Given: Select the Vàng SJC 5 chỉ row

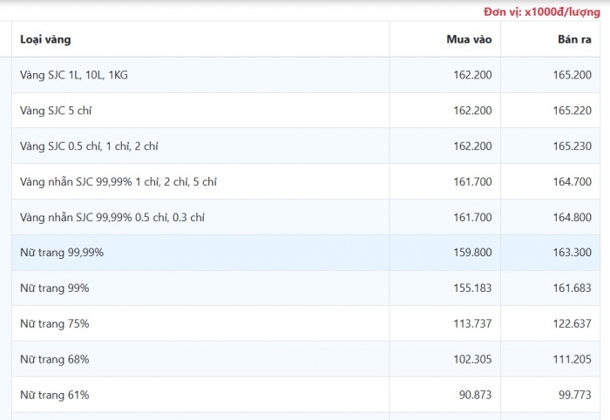Looking at the screenshot, I should (306, 111).
